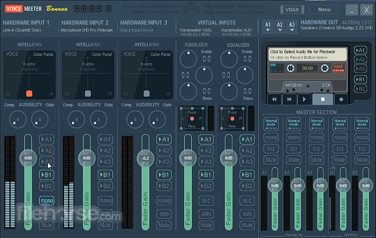Switch A1 bus Normal mode button

click(271, 124)
